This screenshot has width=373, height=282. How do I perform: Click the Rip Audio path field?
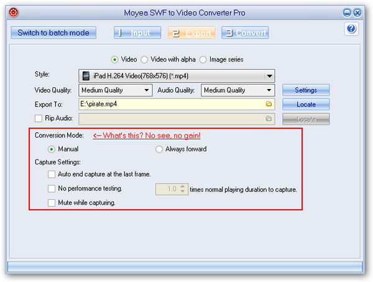pyautogui.click(x=177, y=119)
